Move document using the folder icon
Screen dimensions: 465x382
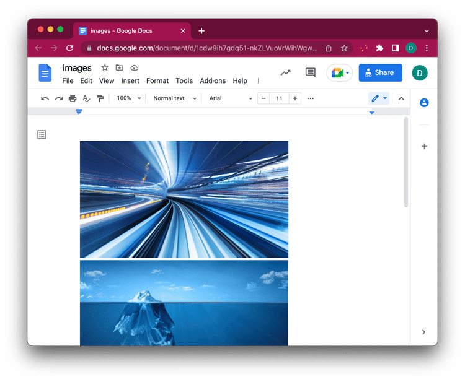point(120,67)
